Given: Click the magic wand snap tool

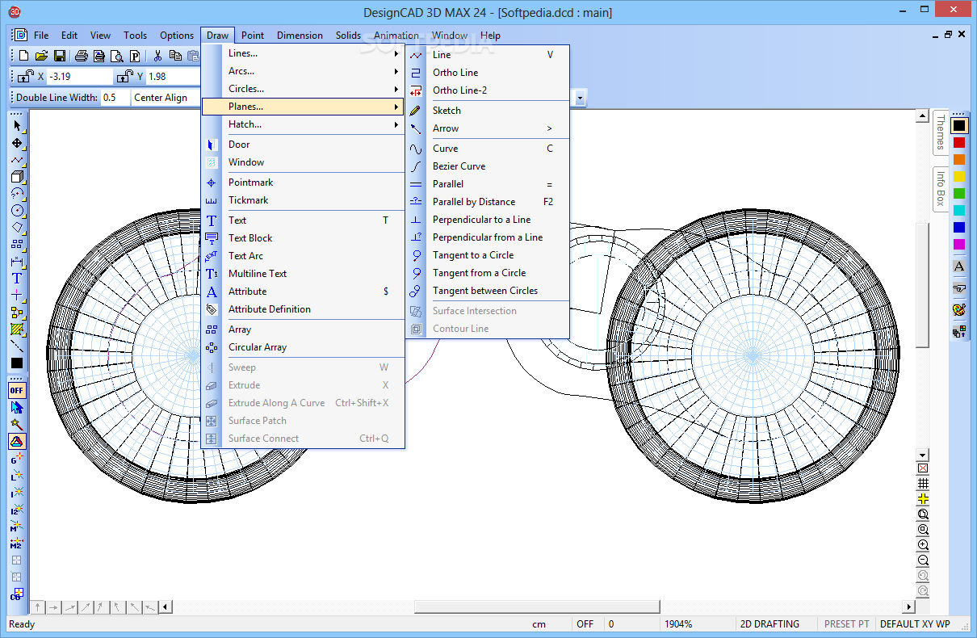Looking at the screenshot, I should pyautogui.click(x=17, y=424).
